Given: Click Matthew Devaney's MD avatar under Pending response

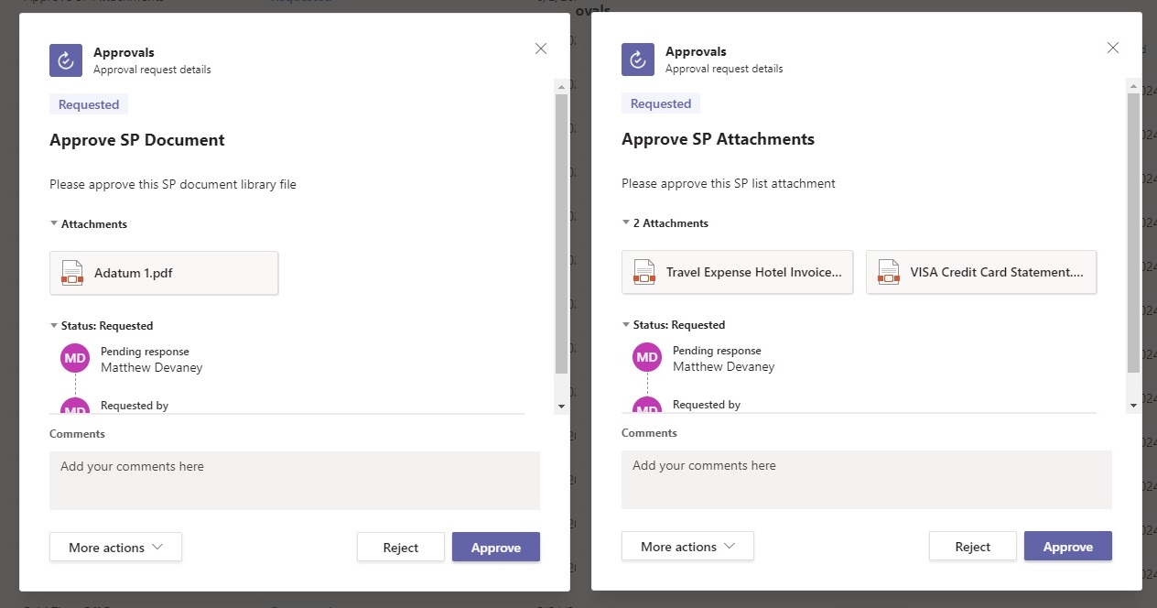Looking at the screenshot, I should click(74, 358).
